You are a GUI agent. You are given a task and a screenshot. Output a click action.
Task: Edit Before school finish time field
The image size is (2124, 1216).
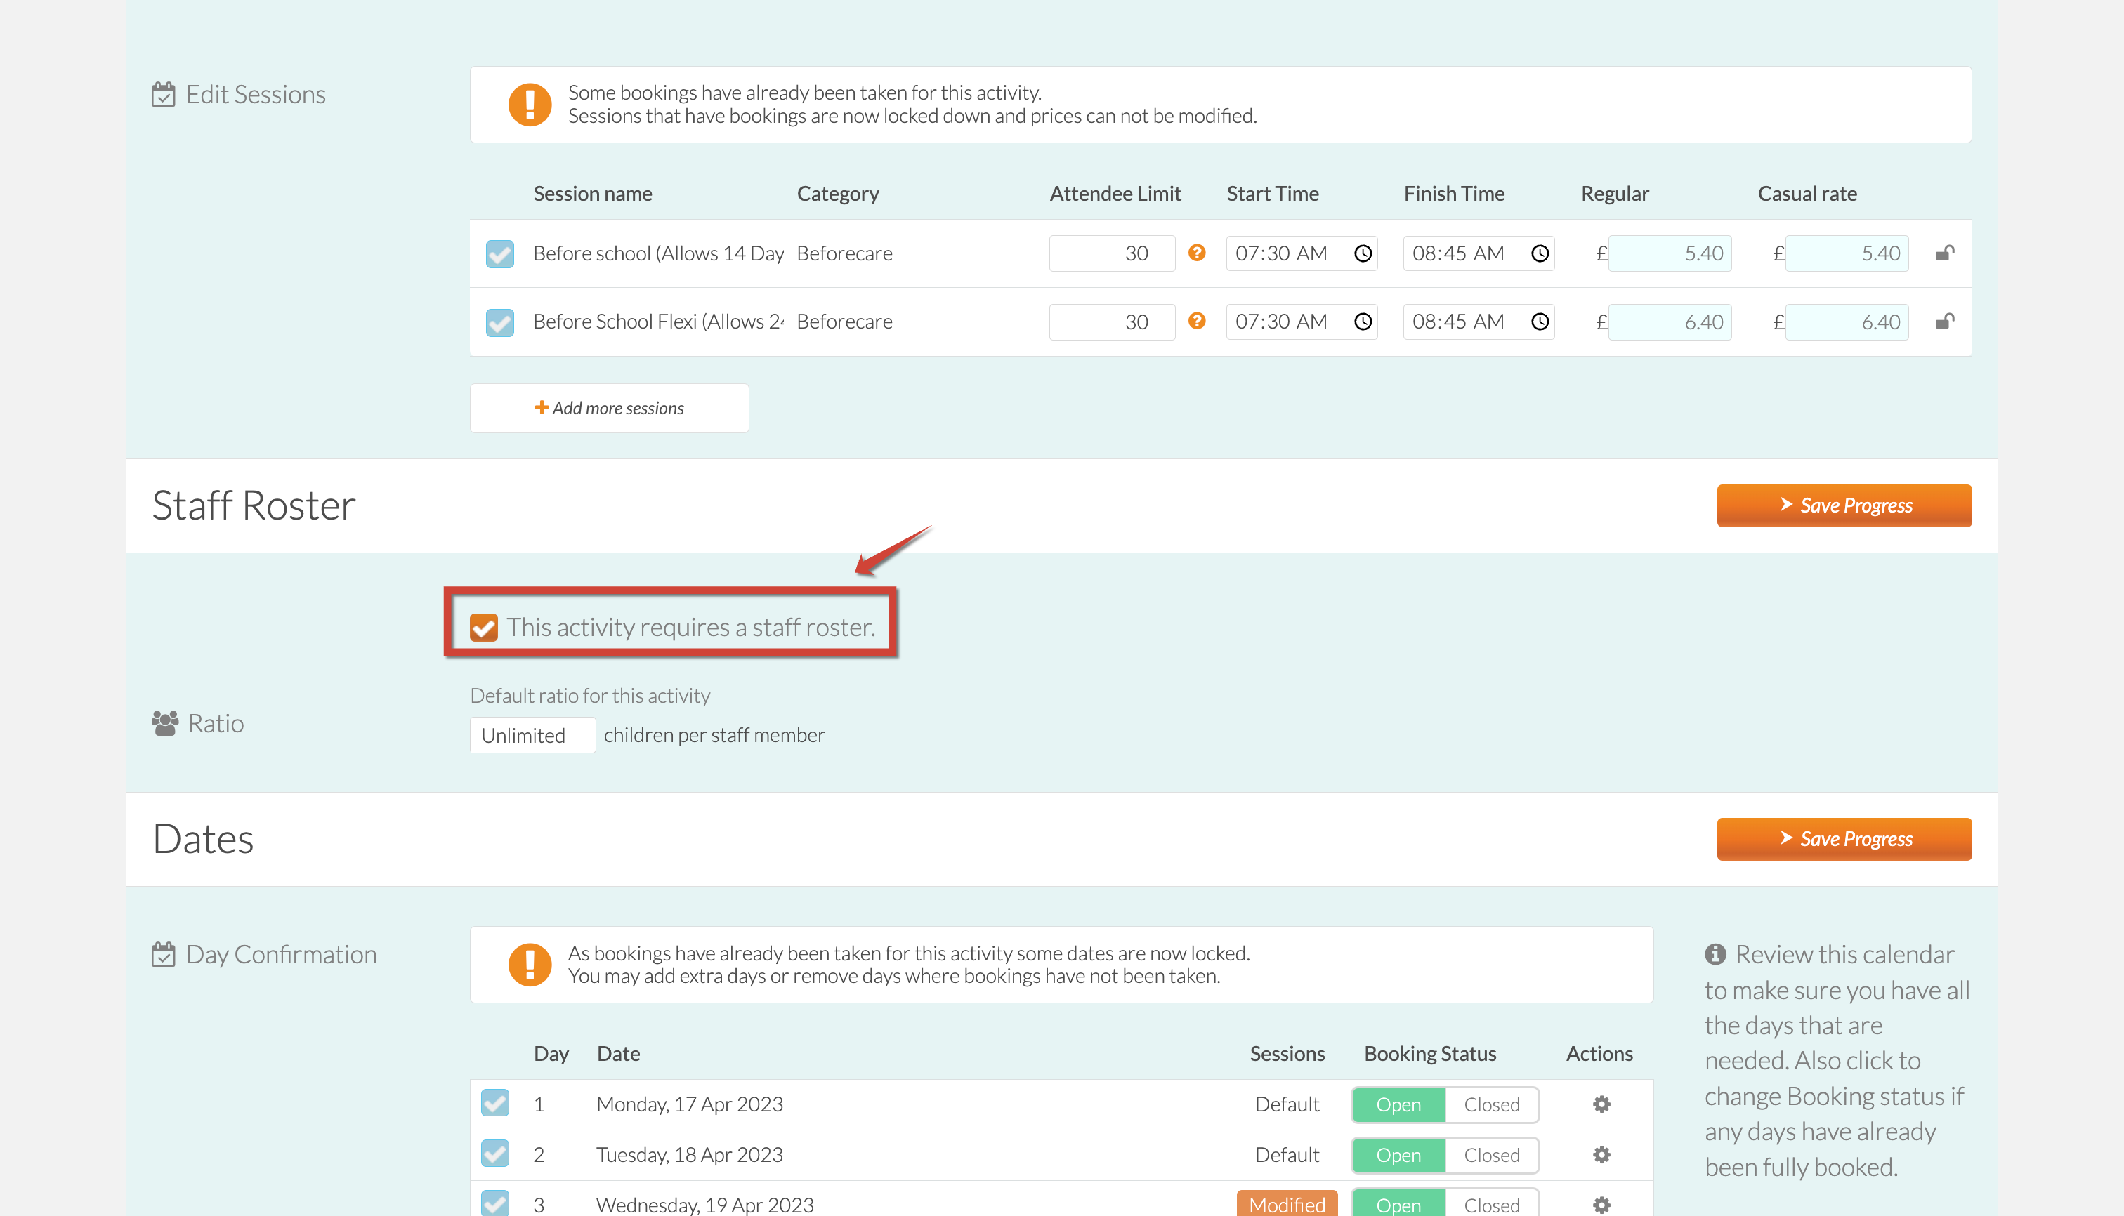point(1478,253)
